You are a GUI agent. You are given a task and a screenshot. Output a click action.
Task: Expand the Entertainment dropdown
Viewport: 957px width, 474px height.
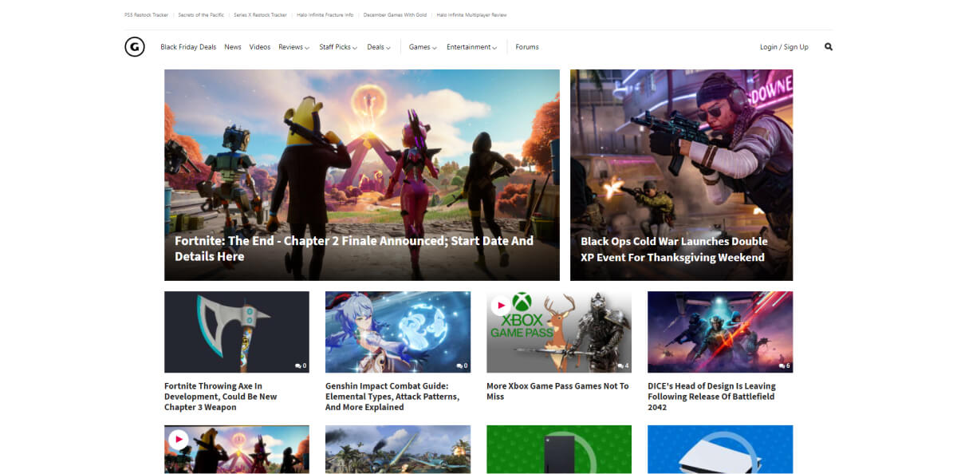(x=471, y=47)
